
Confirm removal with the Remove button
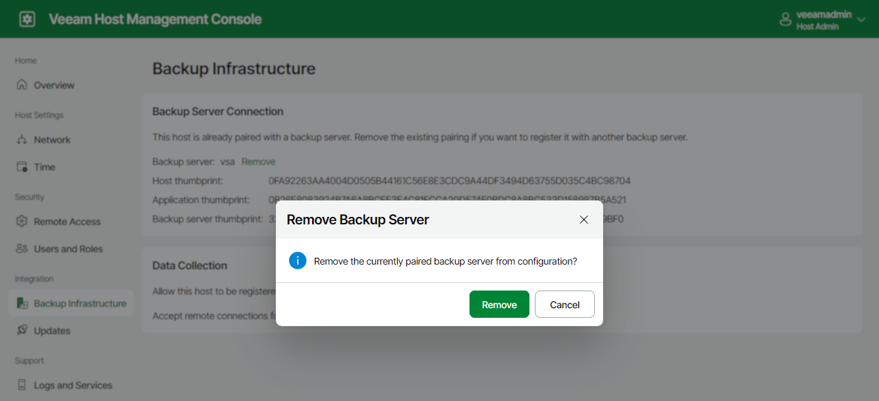(499, 304)
